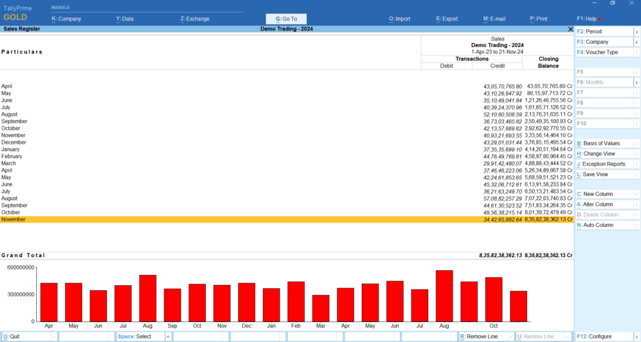Open the Y: Data menu

tap(125, 19)
